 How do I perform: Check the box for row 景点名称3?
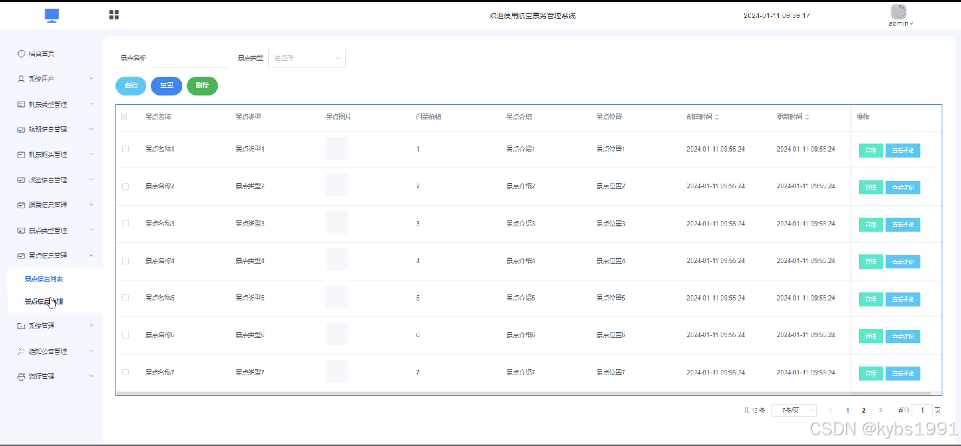tap(125, 223)
